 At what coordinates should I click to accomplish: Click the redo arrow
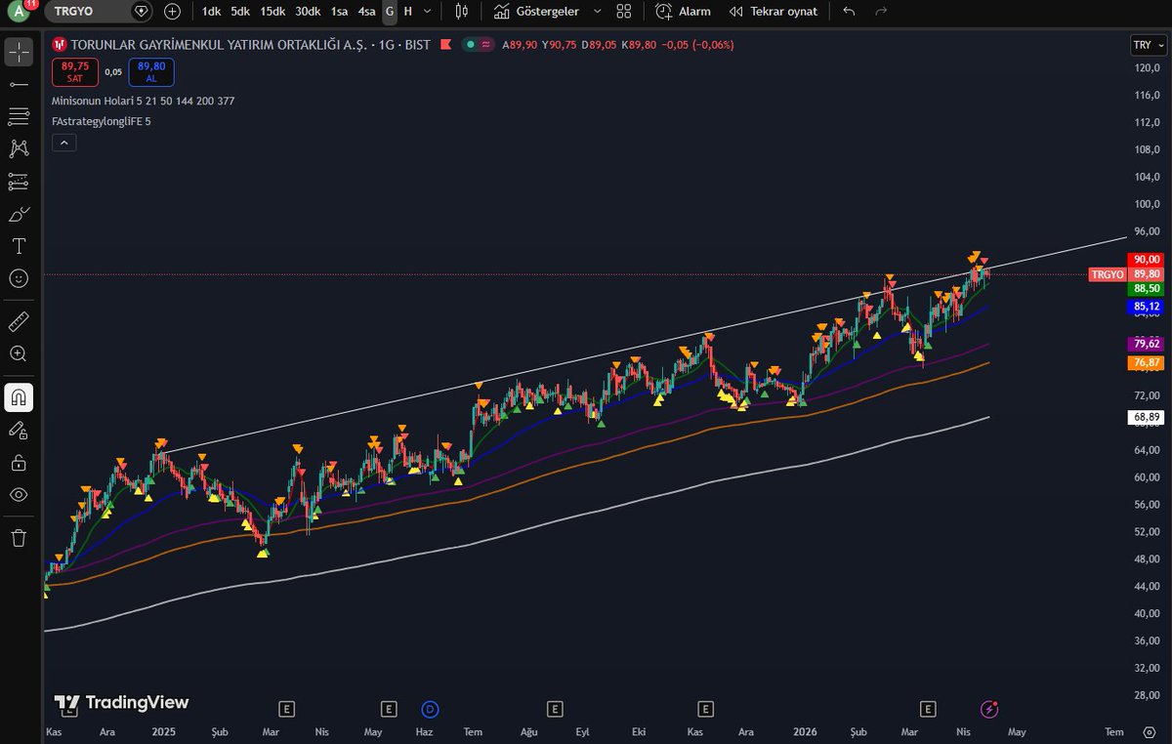(x=881, y=12)
